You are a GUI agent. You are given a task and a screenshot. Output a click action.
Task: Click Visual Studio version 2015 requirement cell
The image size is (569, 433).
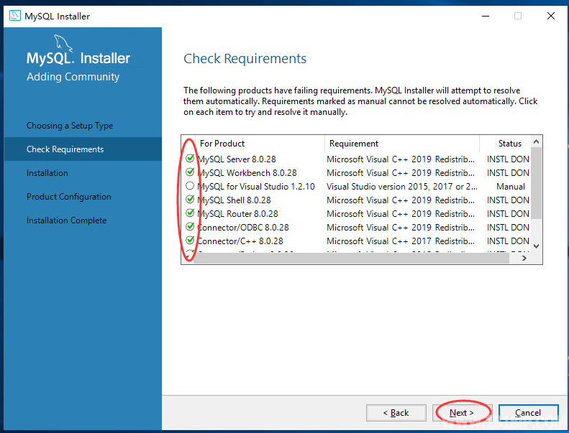[401, 187]
